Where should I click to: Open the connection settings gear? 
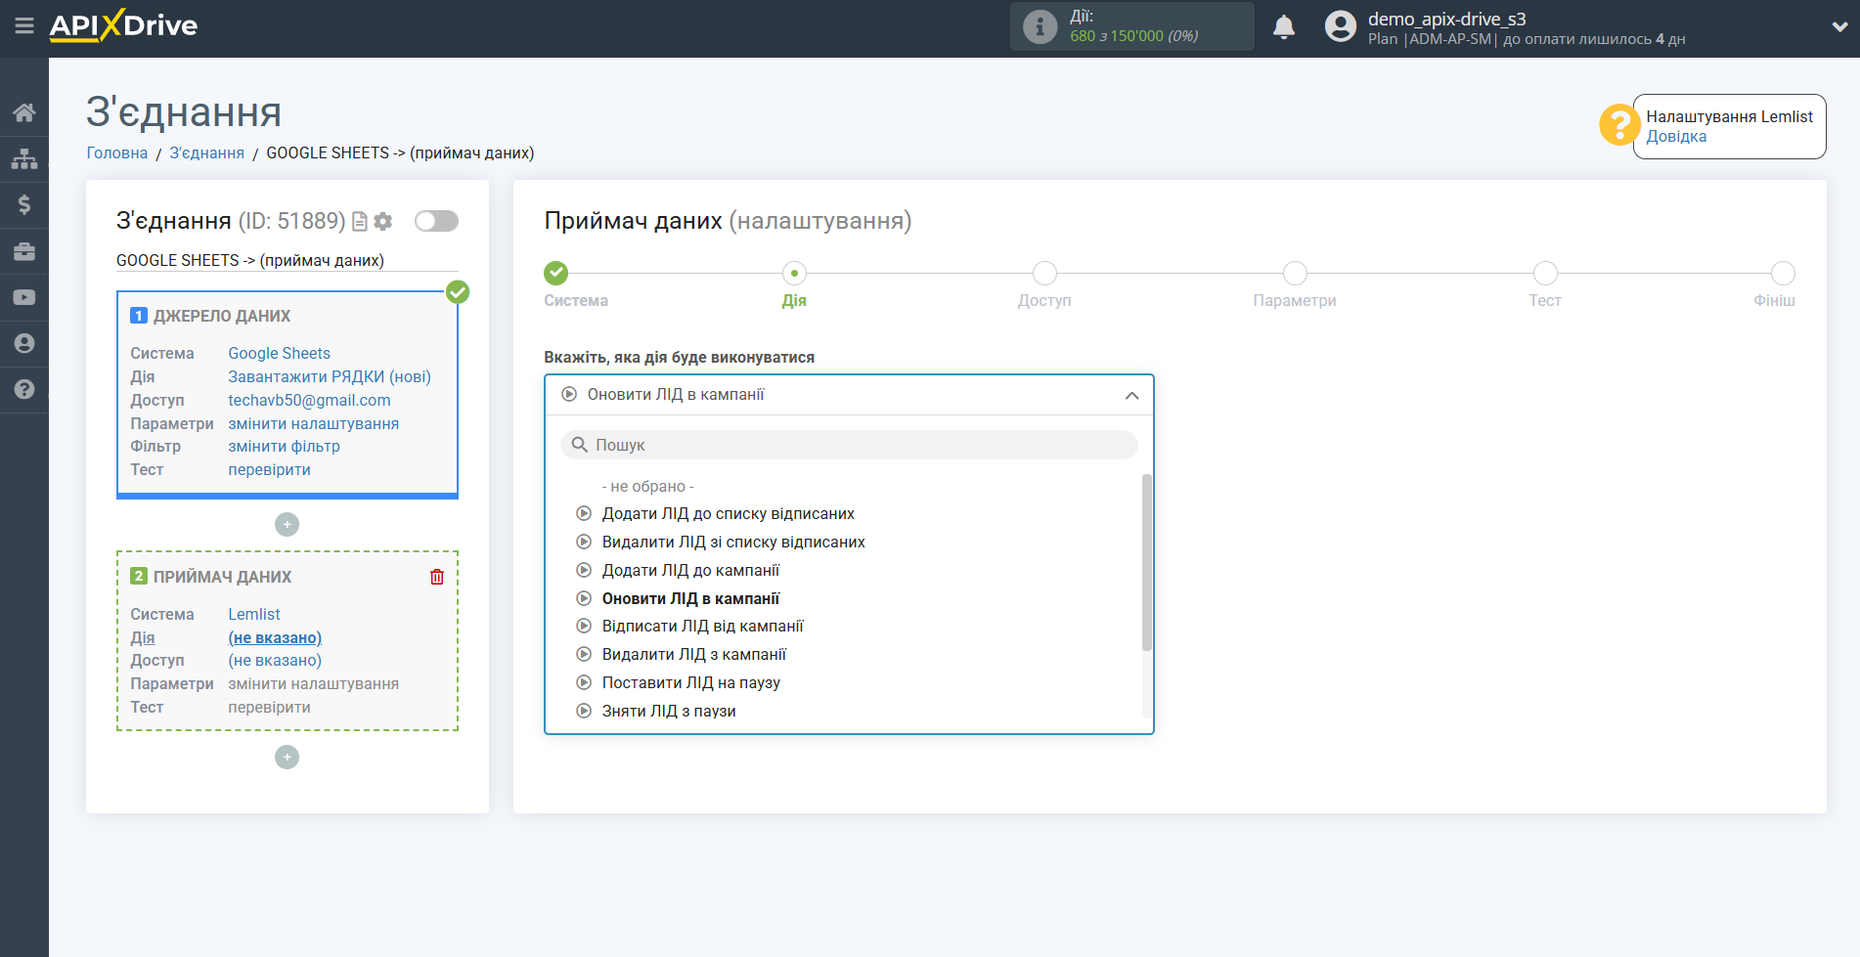[383, 222]
